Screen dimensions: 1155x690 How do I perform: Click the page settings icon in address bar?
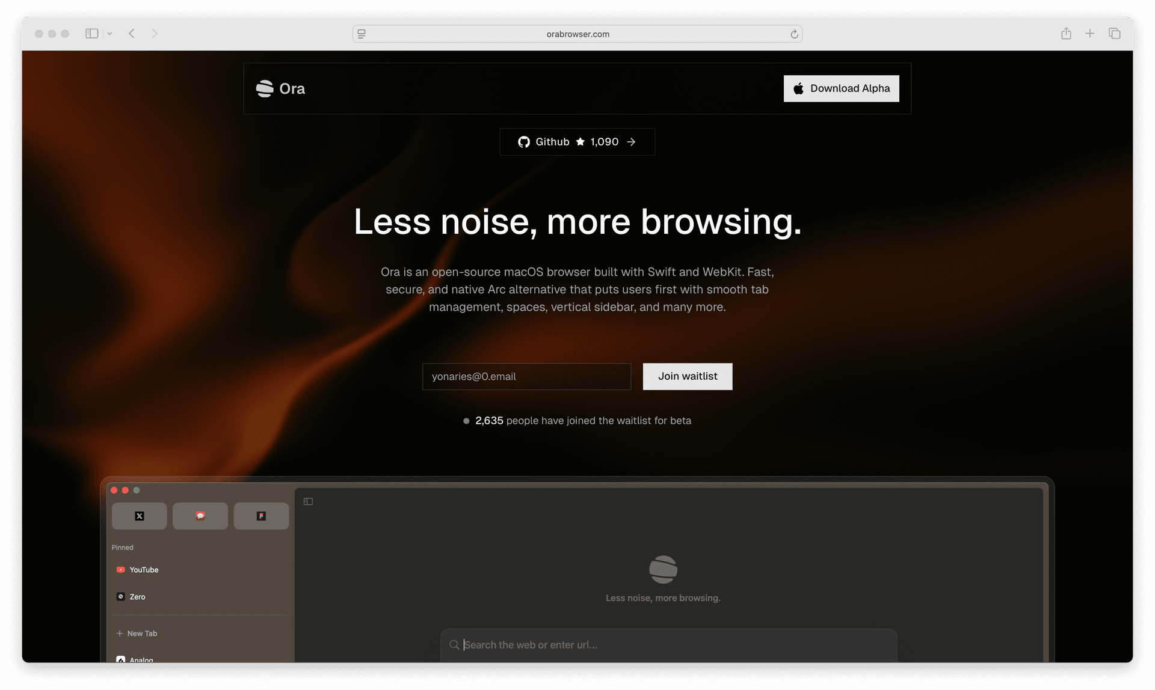[362, 34]
